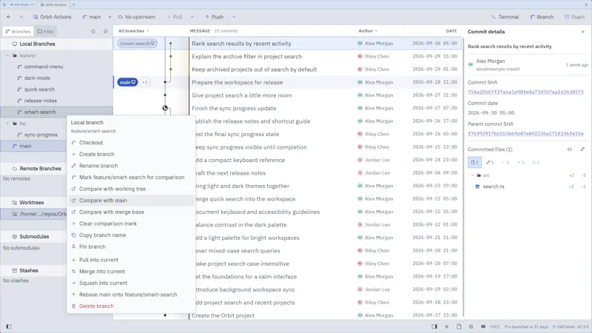Toggle tree view in Committed files

570,149
